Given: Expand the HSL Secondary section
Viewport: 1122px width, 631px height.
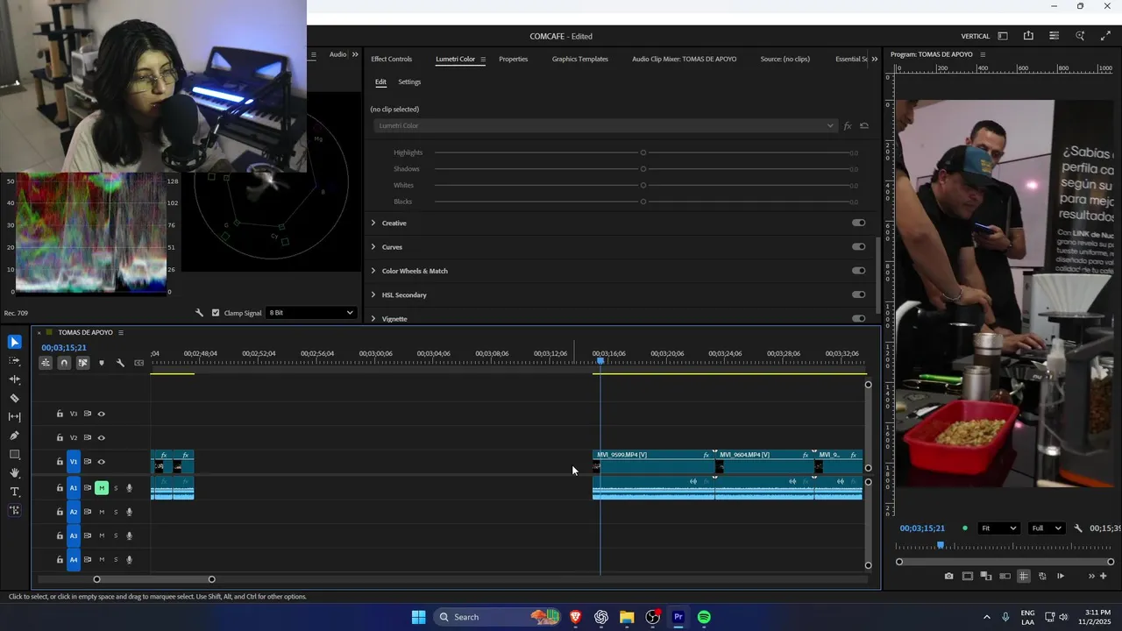Looking at the screenshot, I should (x=373, y=294).
